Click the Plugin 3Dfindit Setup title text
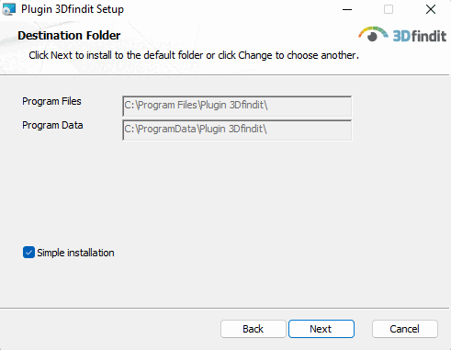The height and width of the screenshot is (350, 451). click(x=73, y=9)
